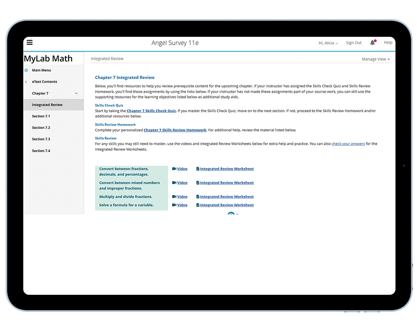Screen dimensions: 417x333
Task: Open the hamburger navigation menu
Action: click(x=30, y=42)
